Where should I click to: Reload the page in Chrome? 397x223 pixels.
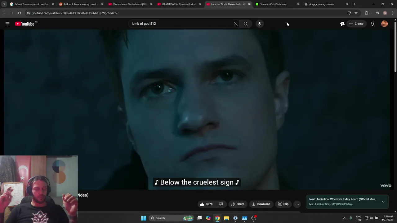[x=19, y=13]
